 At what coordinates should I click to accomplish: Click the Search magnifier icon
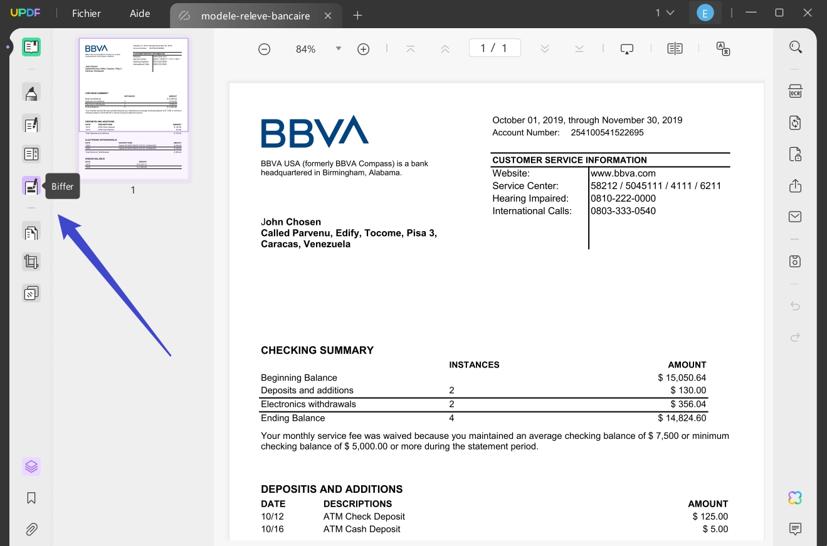point(796,47)
